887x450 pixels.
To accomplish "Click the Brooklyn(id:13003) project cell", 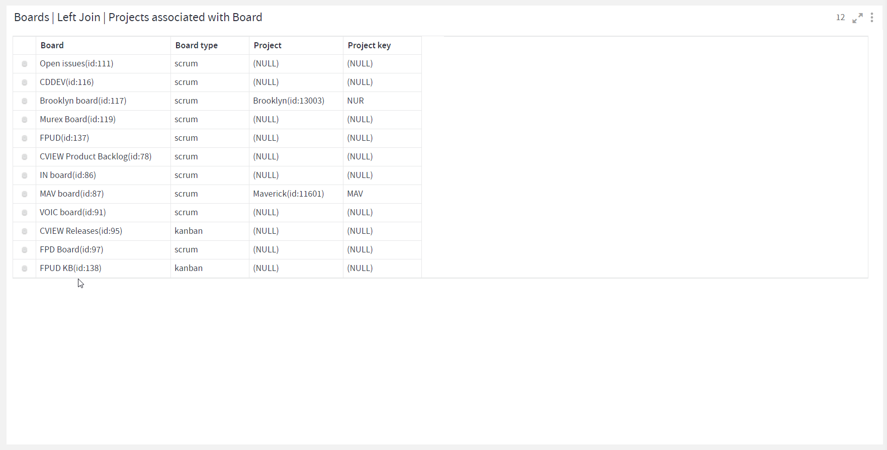I will click(x=296, y=101).
